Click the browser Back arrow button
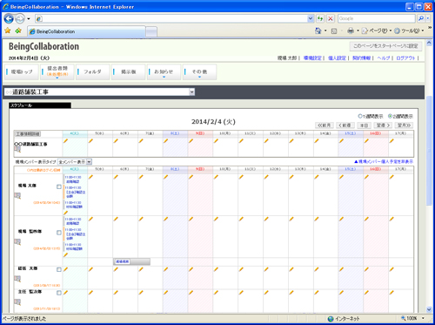This screenshot has width=435, height=325. click(x=9, y=19)
